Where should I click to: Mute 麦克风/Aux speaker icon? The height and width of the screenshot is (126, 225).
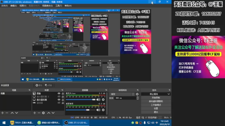click(98, 100)
